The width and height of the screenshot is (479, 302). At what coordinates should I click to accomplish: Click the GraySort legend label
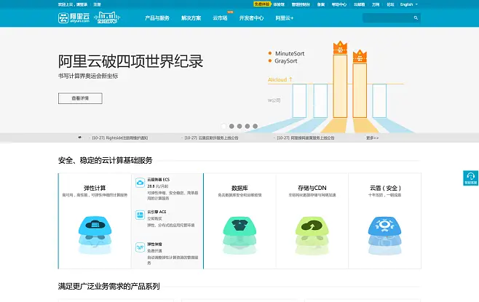(x=286, y=61)
